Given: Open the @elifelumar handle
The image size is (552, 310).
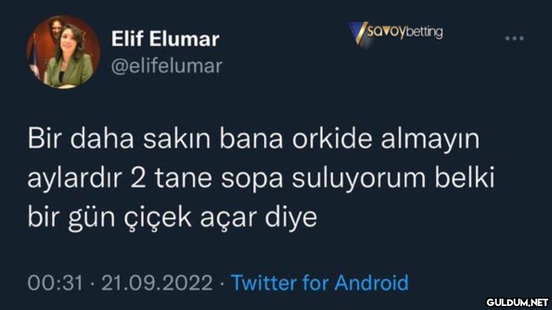Looking at the screenshot, I should click(x=167, y=67).
